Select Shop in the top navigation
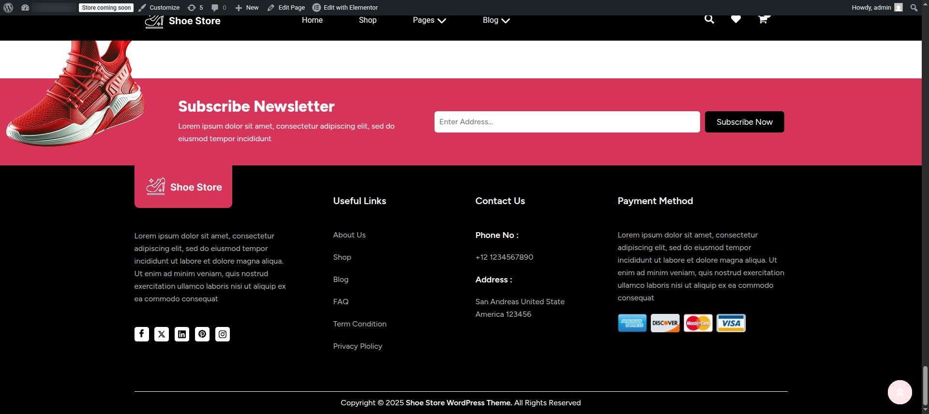929x414 pixels. 368,20
